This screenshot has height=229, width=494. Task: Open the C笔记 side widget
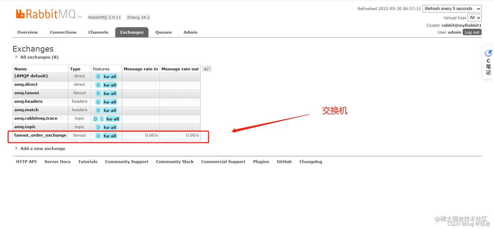(488, 62)
